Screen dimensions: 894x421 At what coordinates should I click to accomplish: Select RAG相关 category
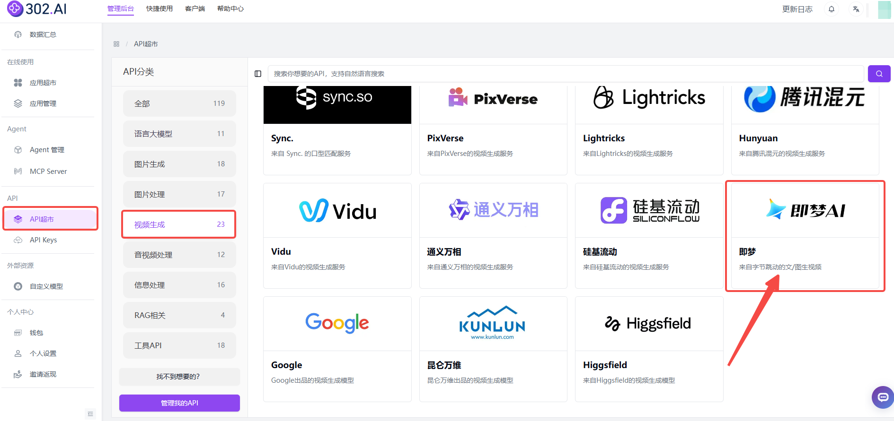179,315
